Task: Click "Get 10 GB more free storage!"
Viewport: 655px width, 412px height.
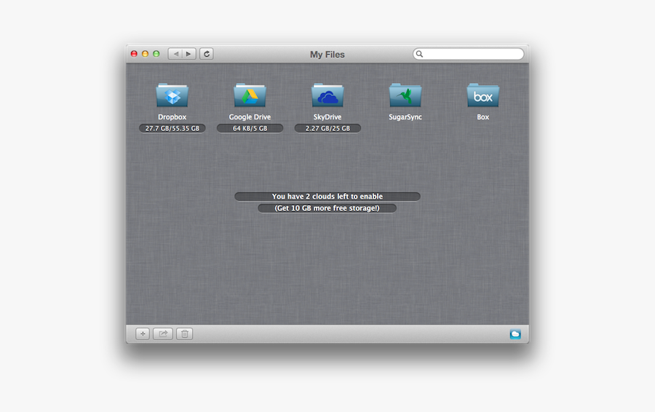Action: coord(327,208)
